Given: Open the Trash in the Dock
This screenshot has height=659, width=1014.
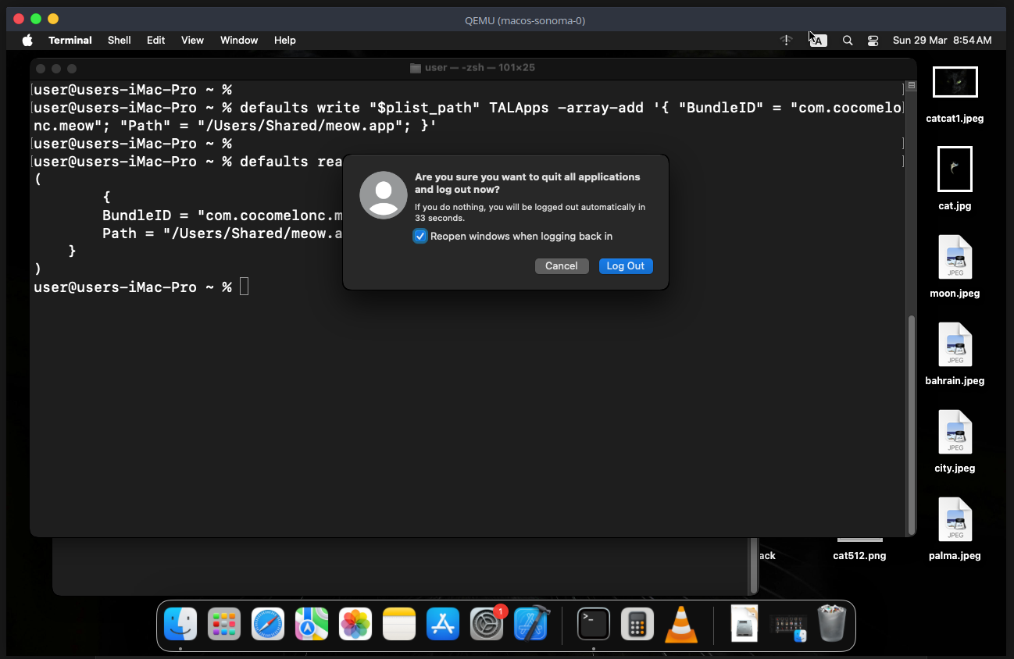Looking at the screenshot, I should [x=831, y=625].
